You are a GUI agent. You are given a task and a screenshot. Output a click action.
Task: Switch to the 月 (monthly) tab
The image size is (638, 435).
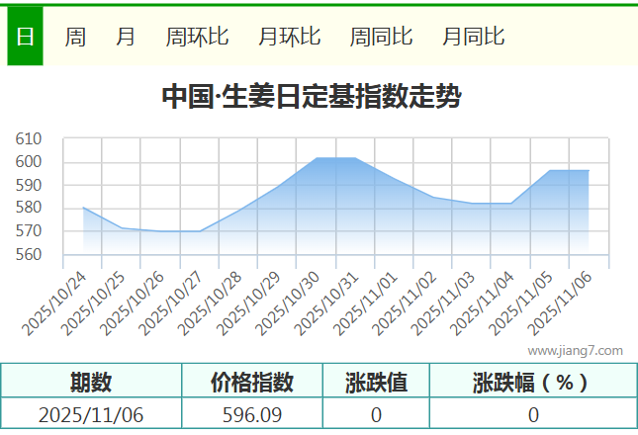point(126,37)
